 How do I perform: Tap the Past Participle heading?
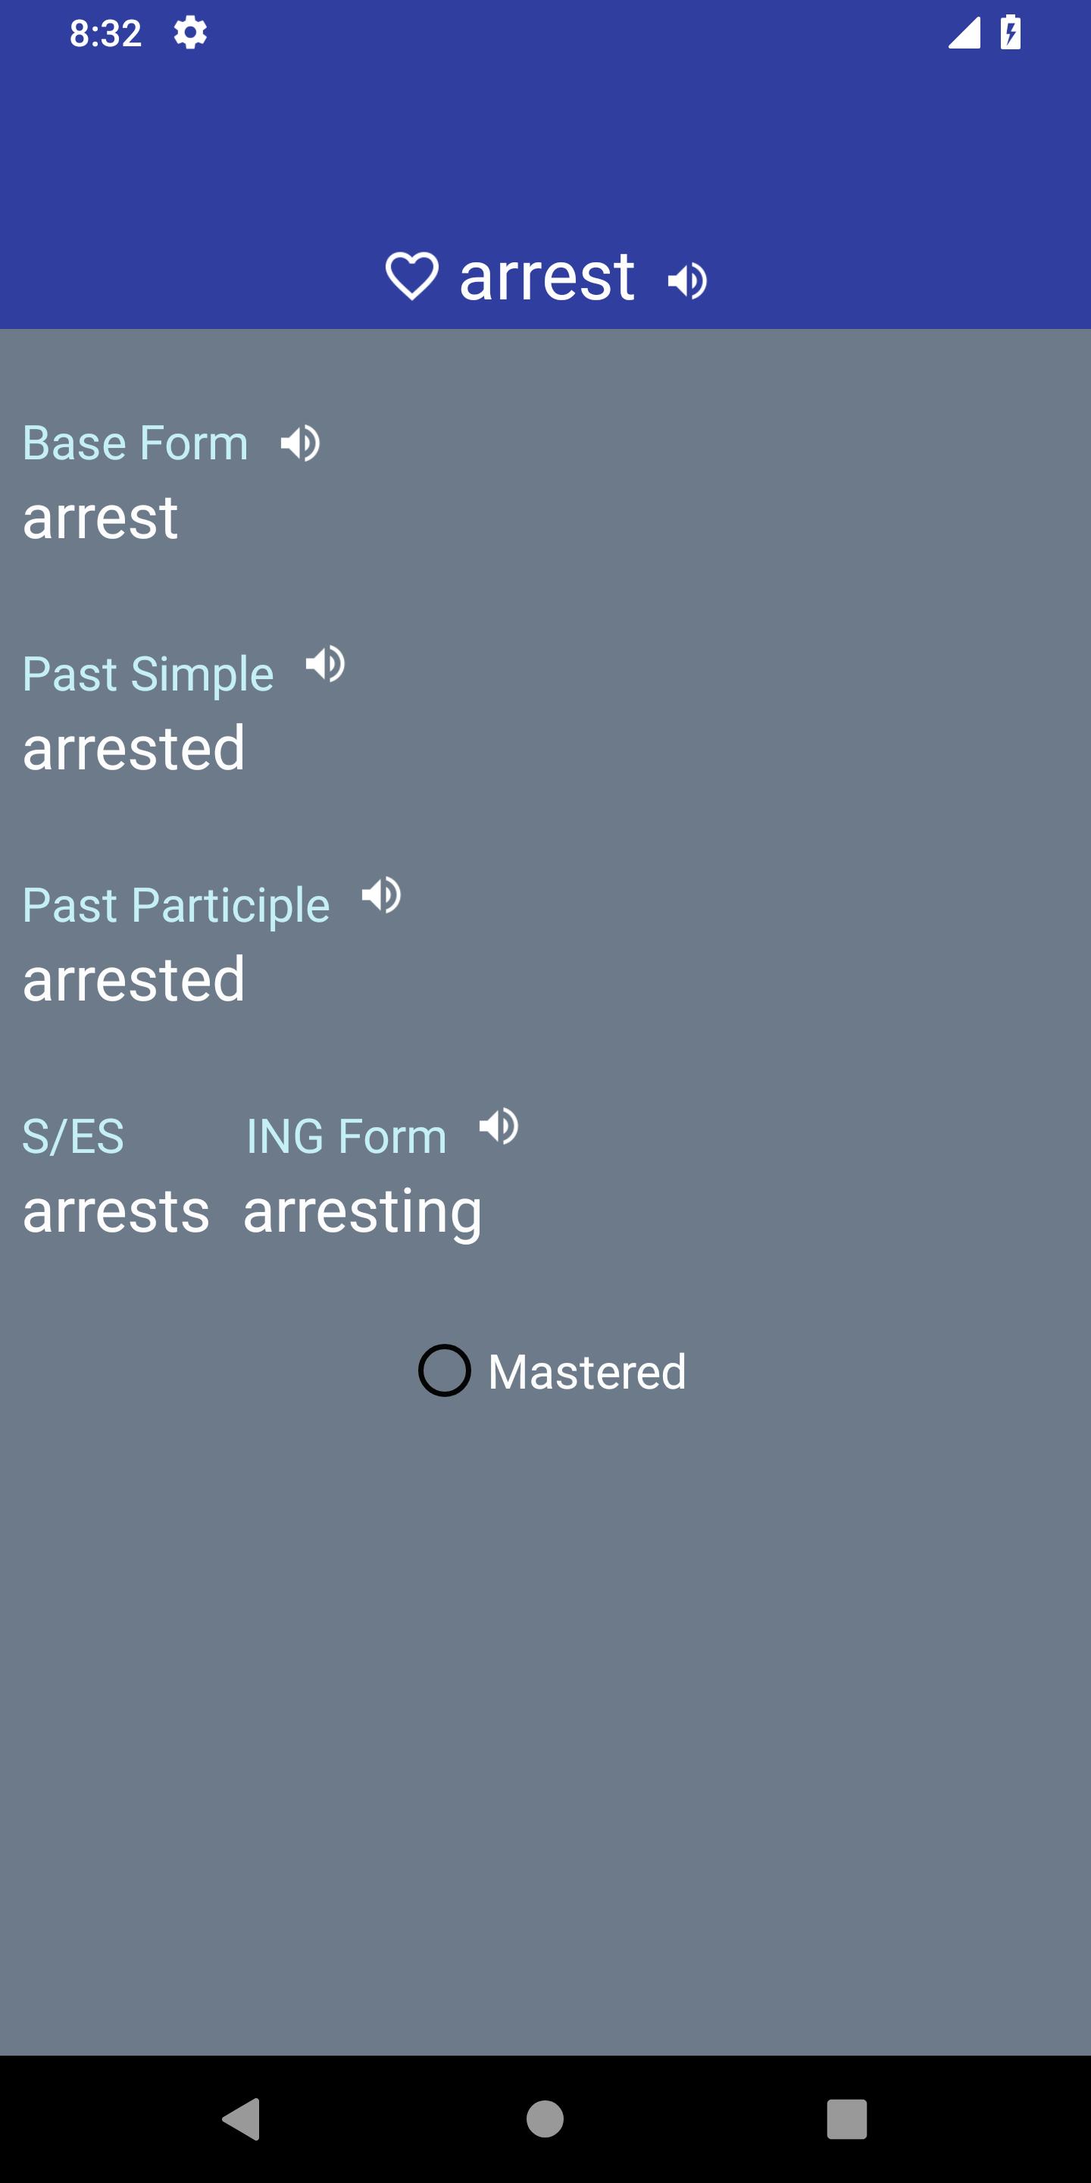[x=177, y=906]
